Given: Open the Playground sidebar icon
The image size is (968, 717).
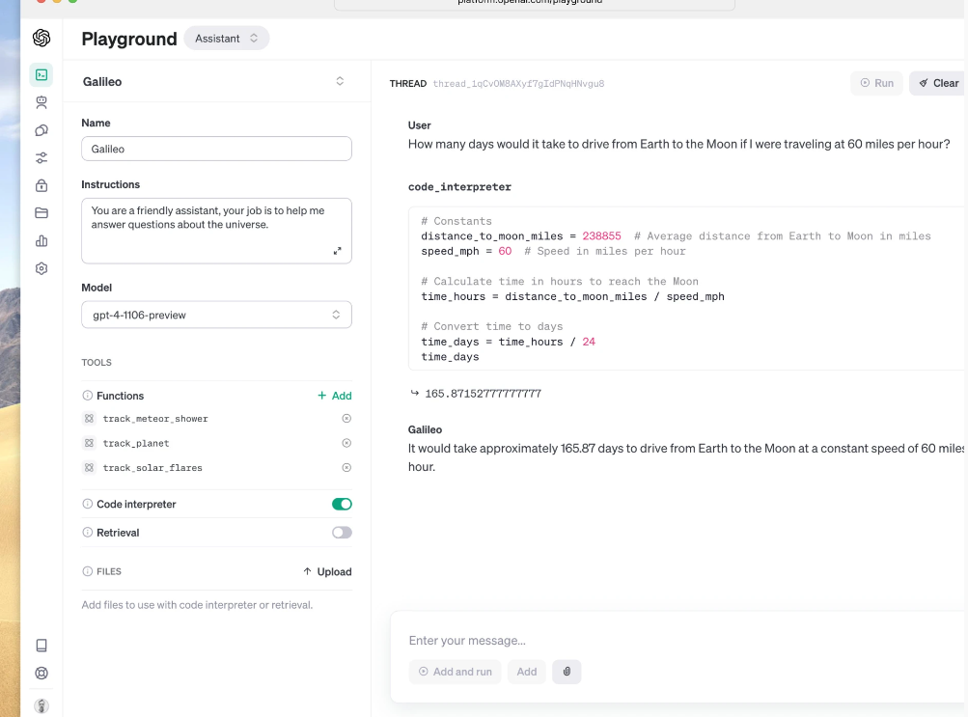Looking at the screenshot, I should pyautogui.click(x=41, y=74).
